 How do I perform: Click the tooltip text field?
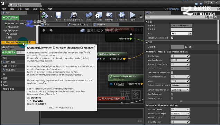tap(181, 30)
